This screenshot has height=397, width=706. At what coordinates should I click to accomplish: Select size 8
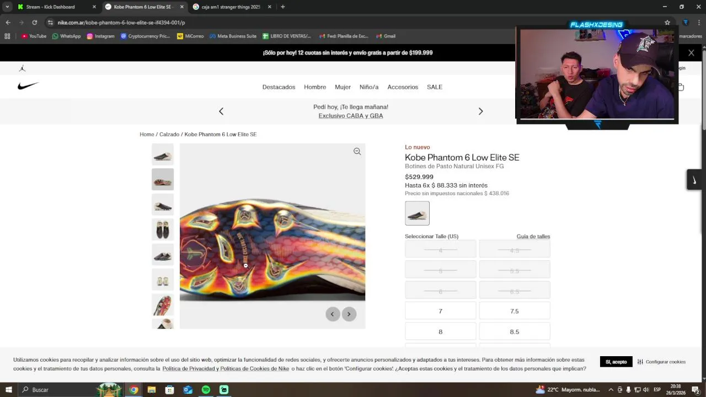tap(440, 331)
